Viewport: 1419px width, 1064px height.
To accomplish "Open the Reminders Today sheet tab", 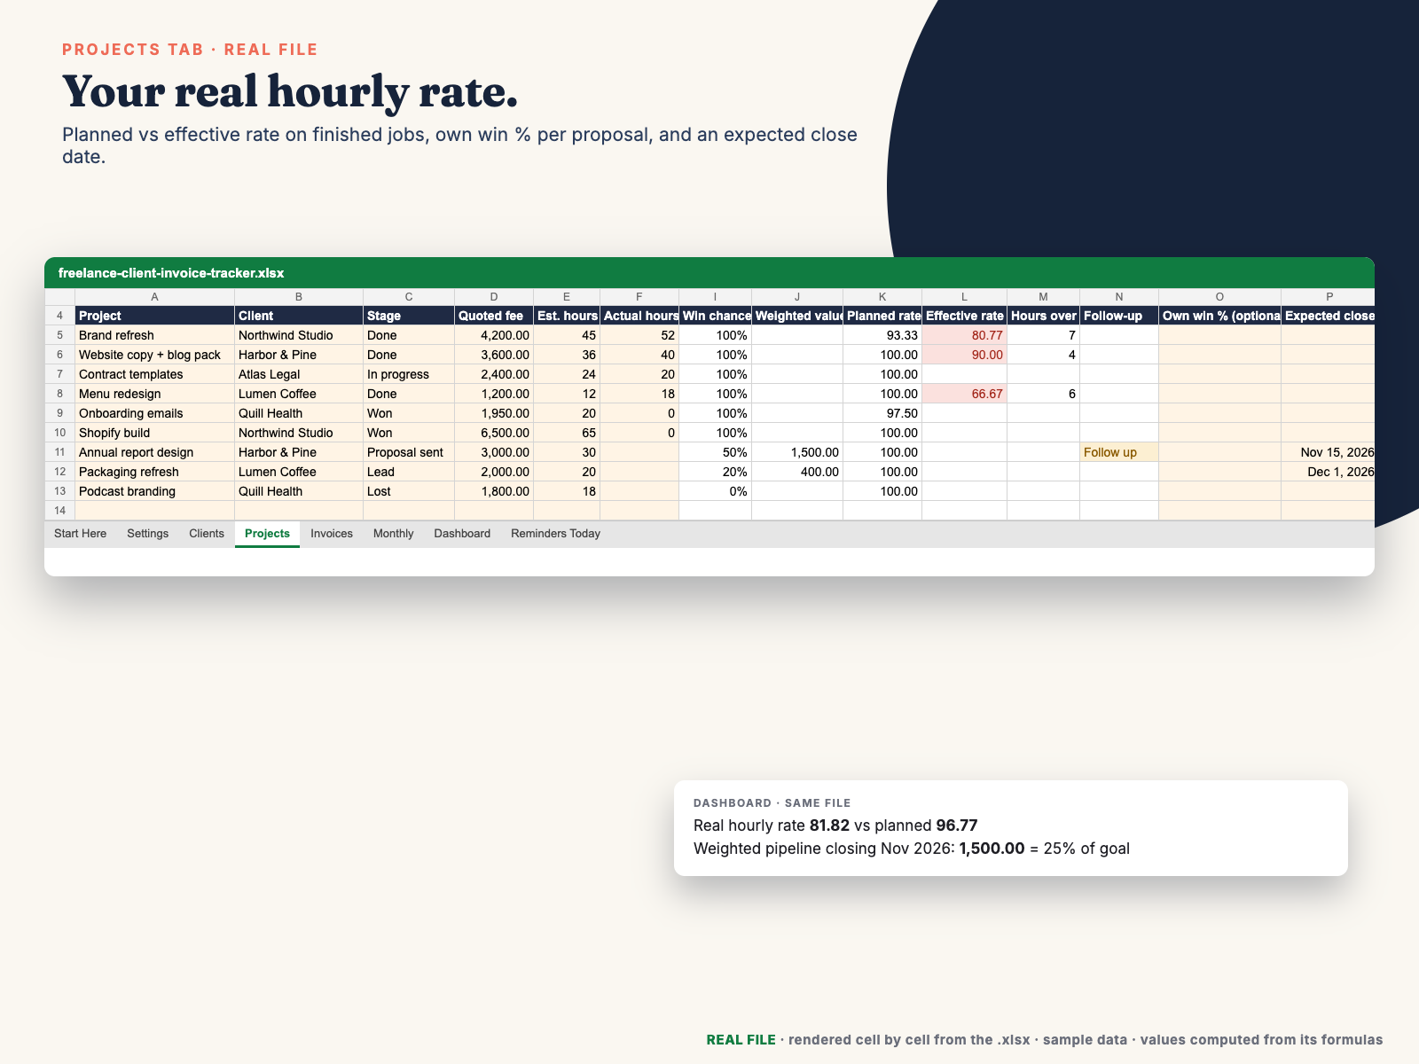I will click(555, 534).
